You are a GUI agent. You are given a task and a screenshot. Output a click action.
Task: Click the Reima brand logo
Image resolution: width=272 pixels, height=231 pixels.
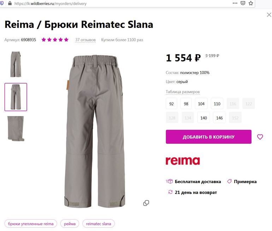(x=183, y=161)
